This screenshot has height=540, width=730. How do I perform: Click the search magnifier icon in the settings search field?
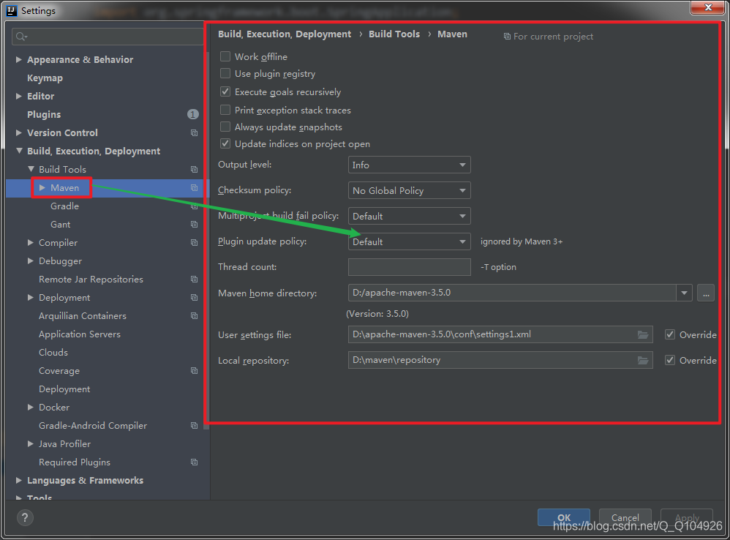21,37
